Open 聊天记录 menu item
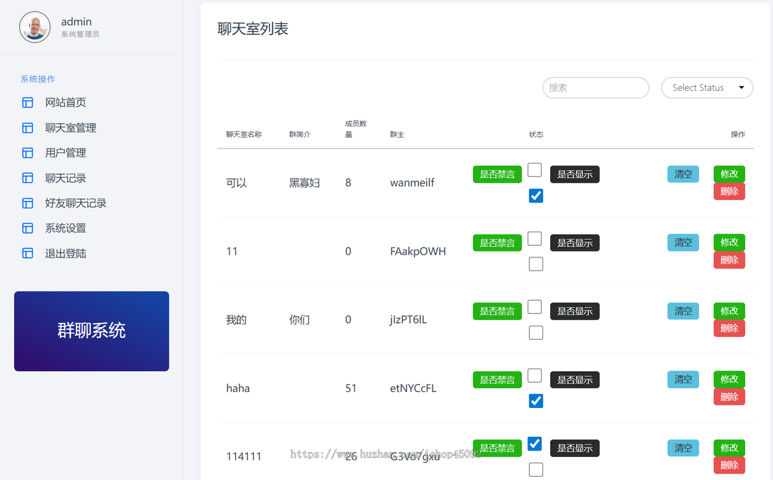773x480 pixels. [x=66, y=178]
